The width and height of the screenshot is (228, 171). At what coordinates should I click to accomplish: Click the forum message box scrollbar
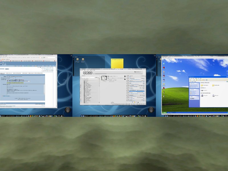click(x=44, y=89)
